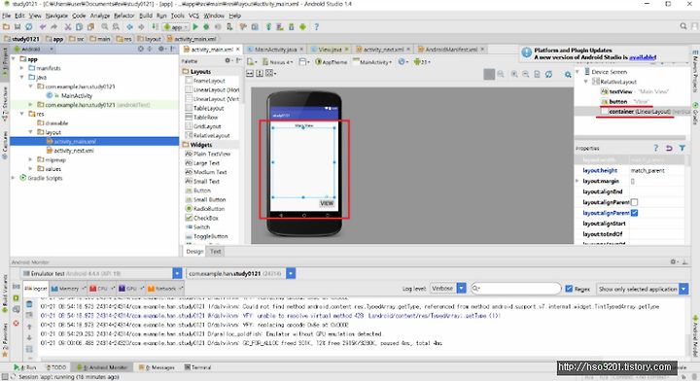Zoom in on the design preview

[x=514, y=74]
